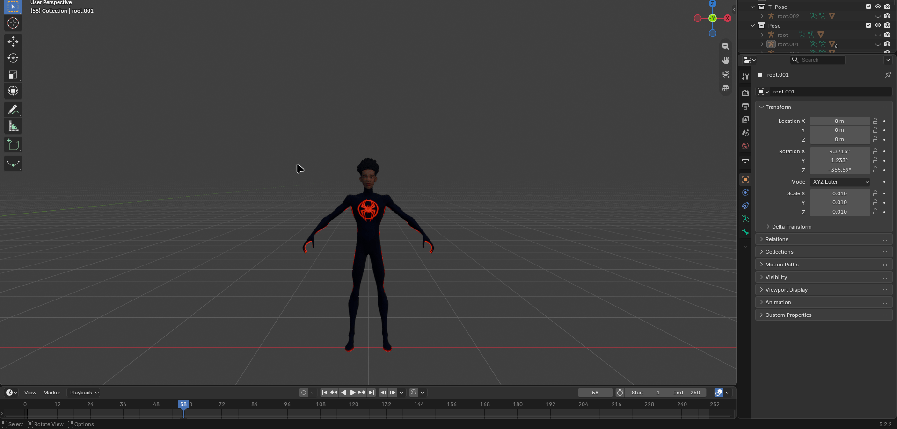Click the properties Search field
Viewport: 897px width, 429px height.
coord(818,60)
